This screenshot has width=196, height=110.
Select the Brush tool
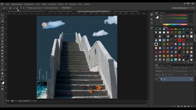click(x=2, y=38)
